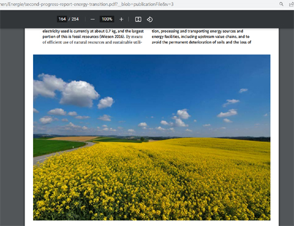Click the zoom in plus icon
Screen dimensions: 294x226
pos(121,19)
